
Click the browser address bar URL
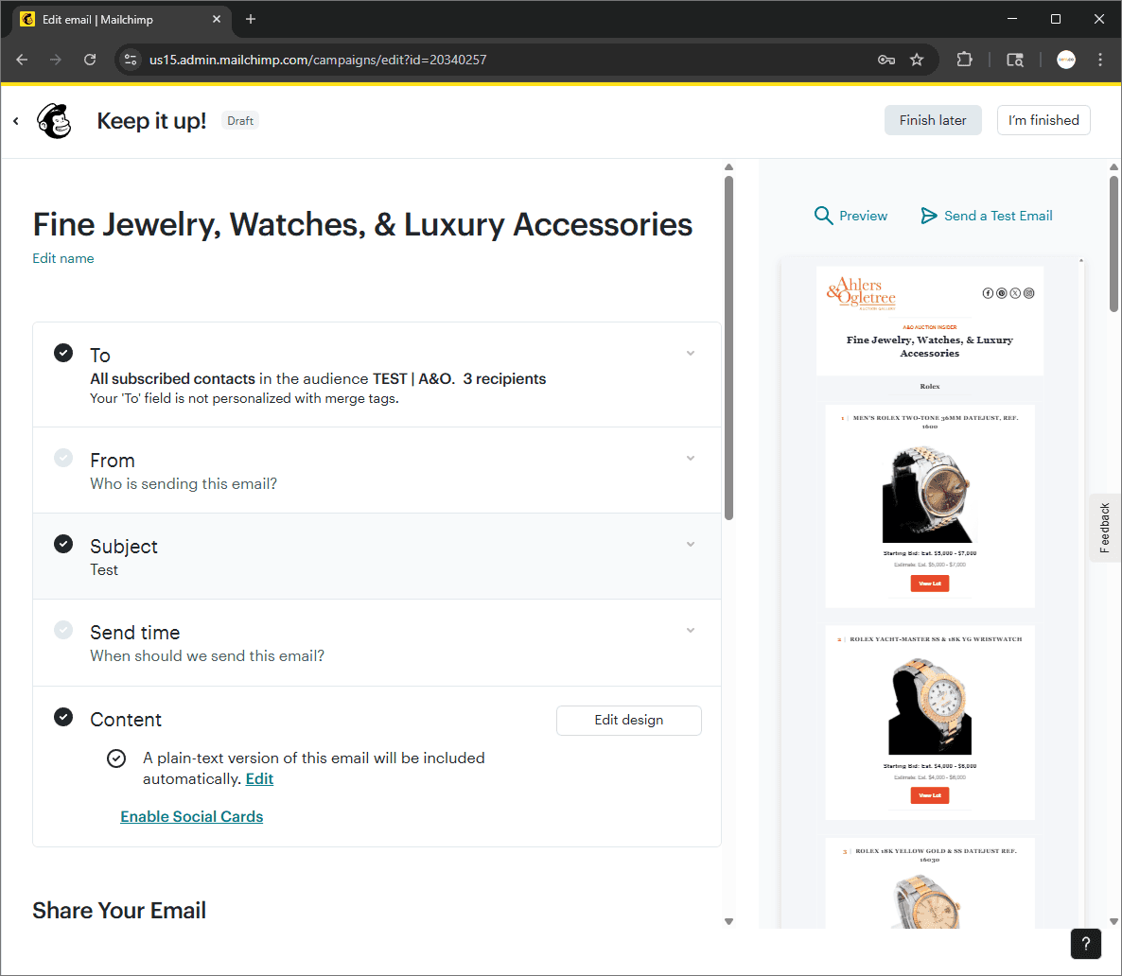[318, 60]
